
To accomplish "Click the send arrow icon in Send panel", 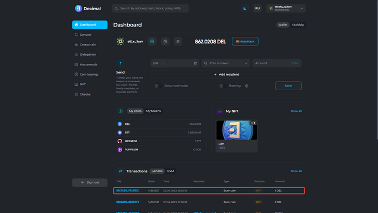I will 120,63.
